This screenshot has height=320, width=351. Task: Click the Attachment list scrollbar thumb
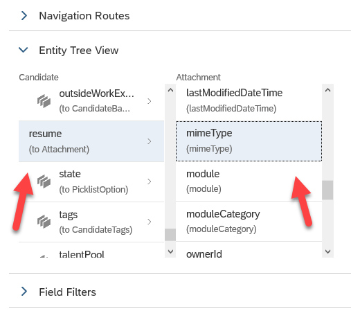click(327, 190)
